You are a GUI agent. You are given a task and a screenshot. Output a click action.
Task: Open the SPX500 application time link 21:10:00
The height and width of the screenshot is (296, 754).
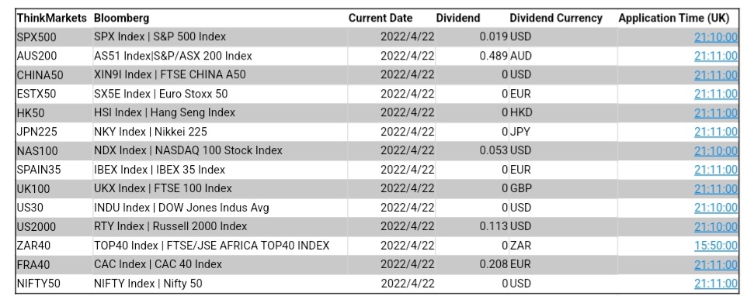[715, 37]
